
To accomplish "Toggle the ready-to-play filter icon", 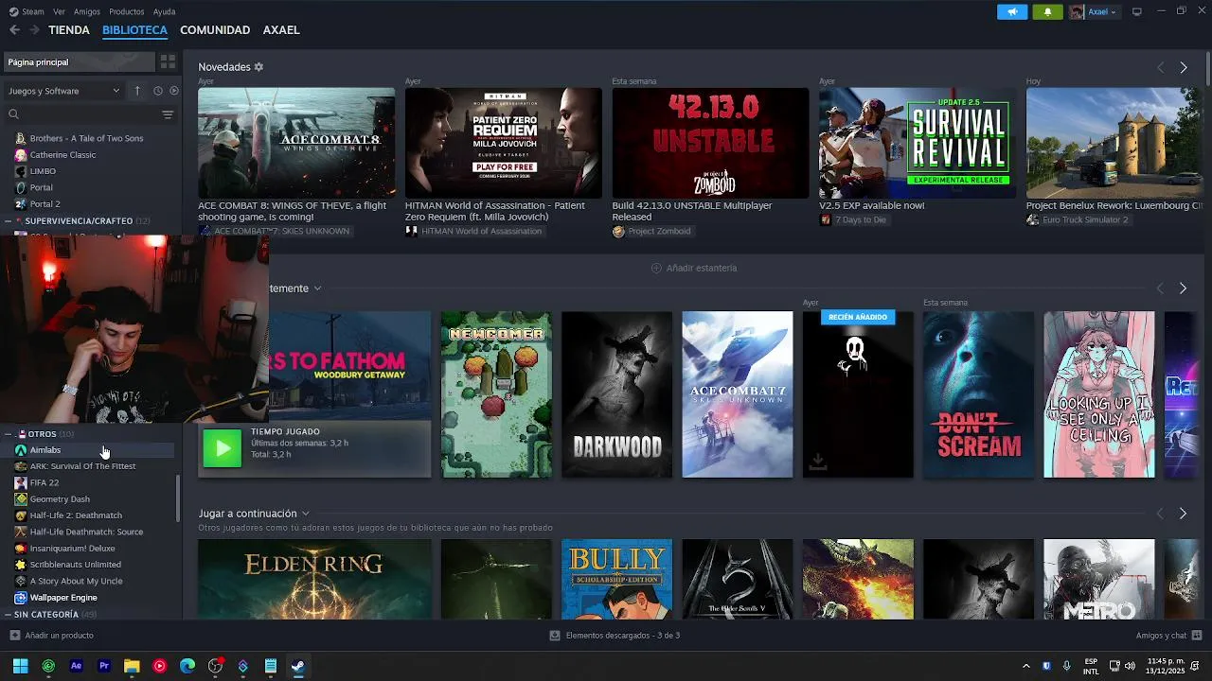I will pyautogui.click(x=173, y=91).
